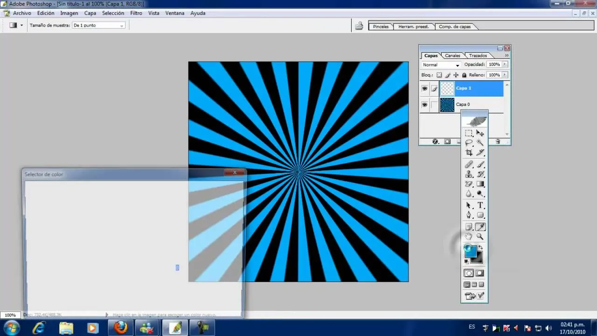
Task: Click the Windows Start button
Action: [x=11, y=328]
